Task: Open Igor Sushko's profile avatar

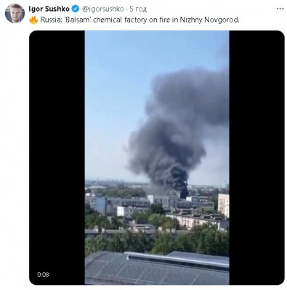Action: coord(15,13)
